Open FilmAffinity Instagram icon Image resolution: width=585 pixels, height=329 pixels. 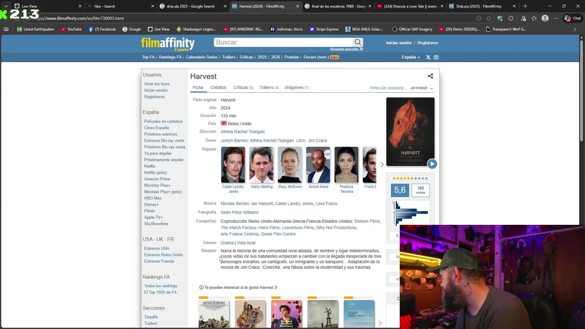[436, 57]
